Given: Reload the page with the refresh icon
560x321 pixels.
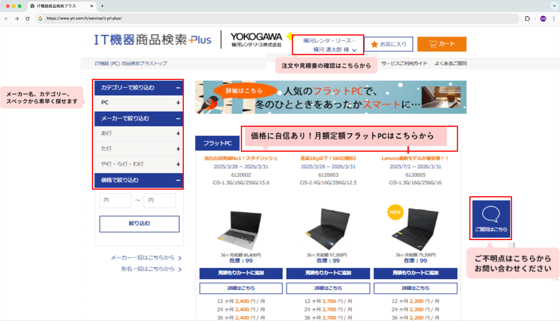Looking at the screenshot, I should coord(27,18).
